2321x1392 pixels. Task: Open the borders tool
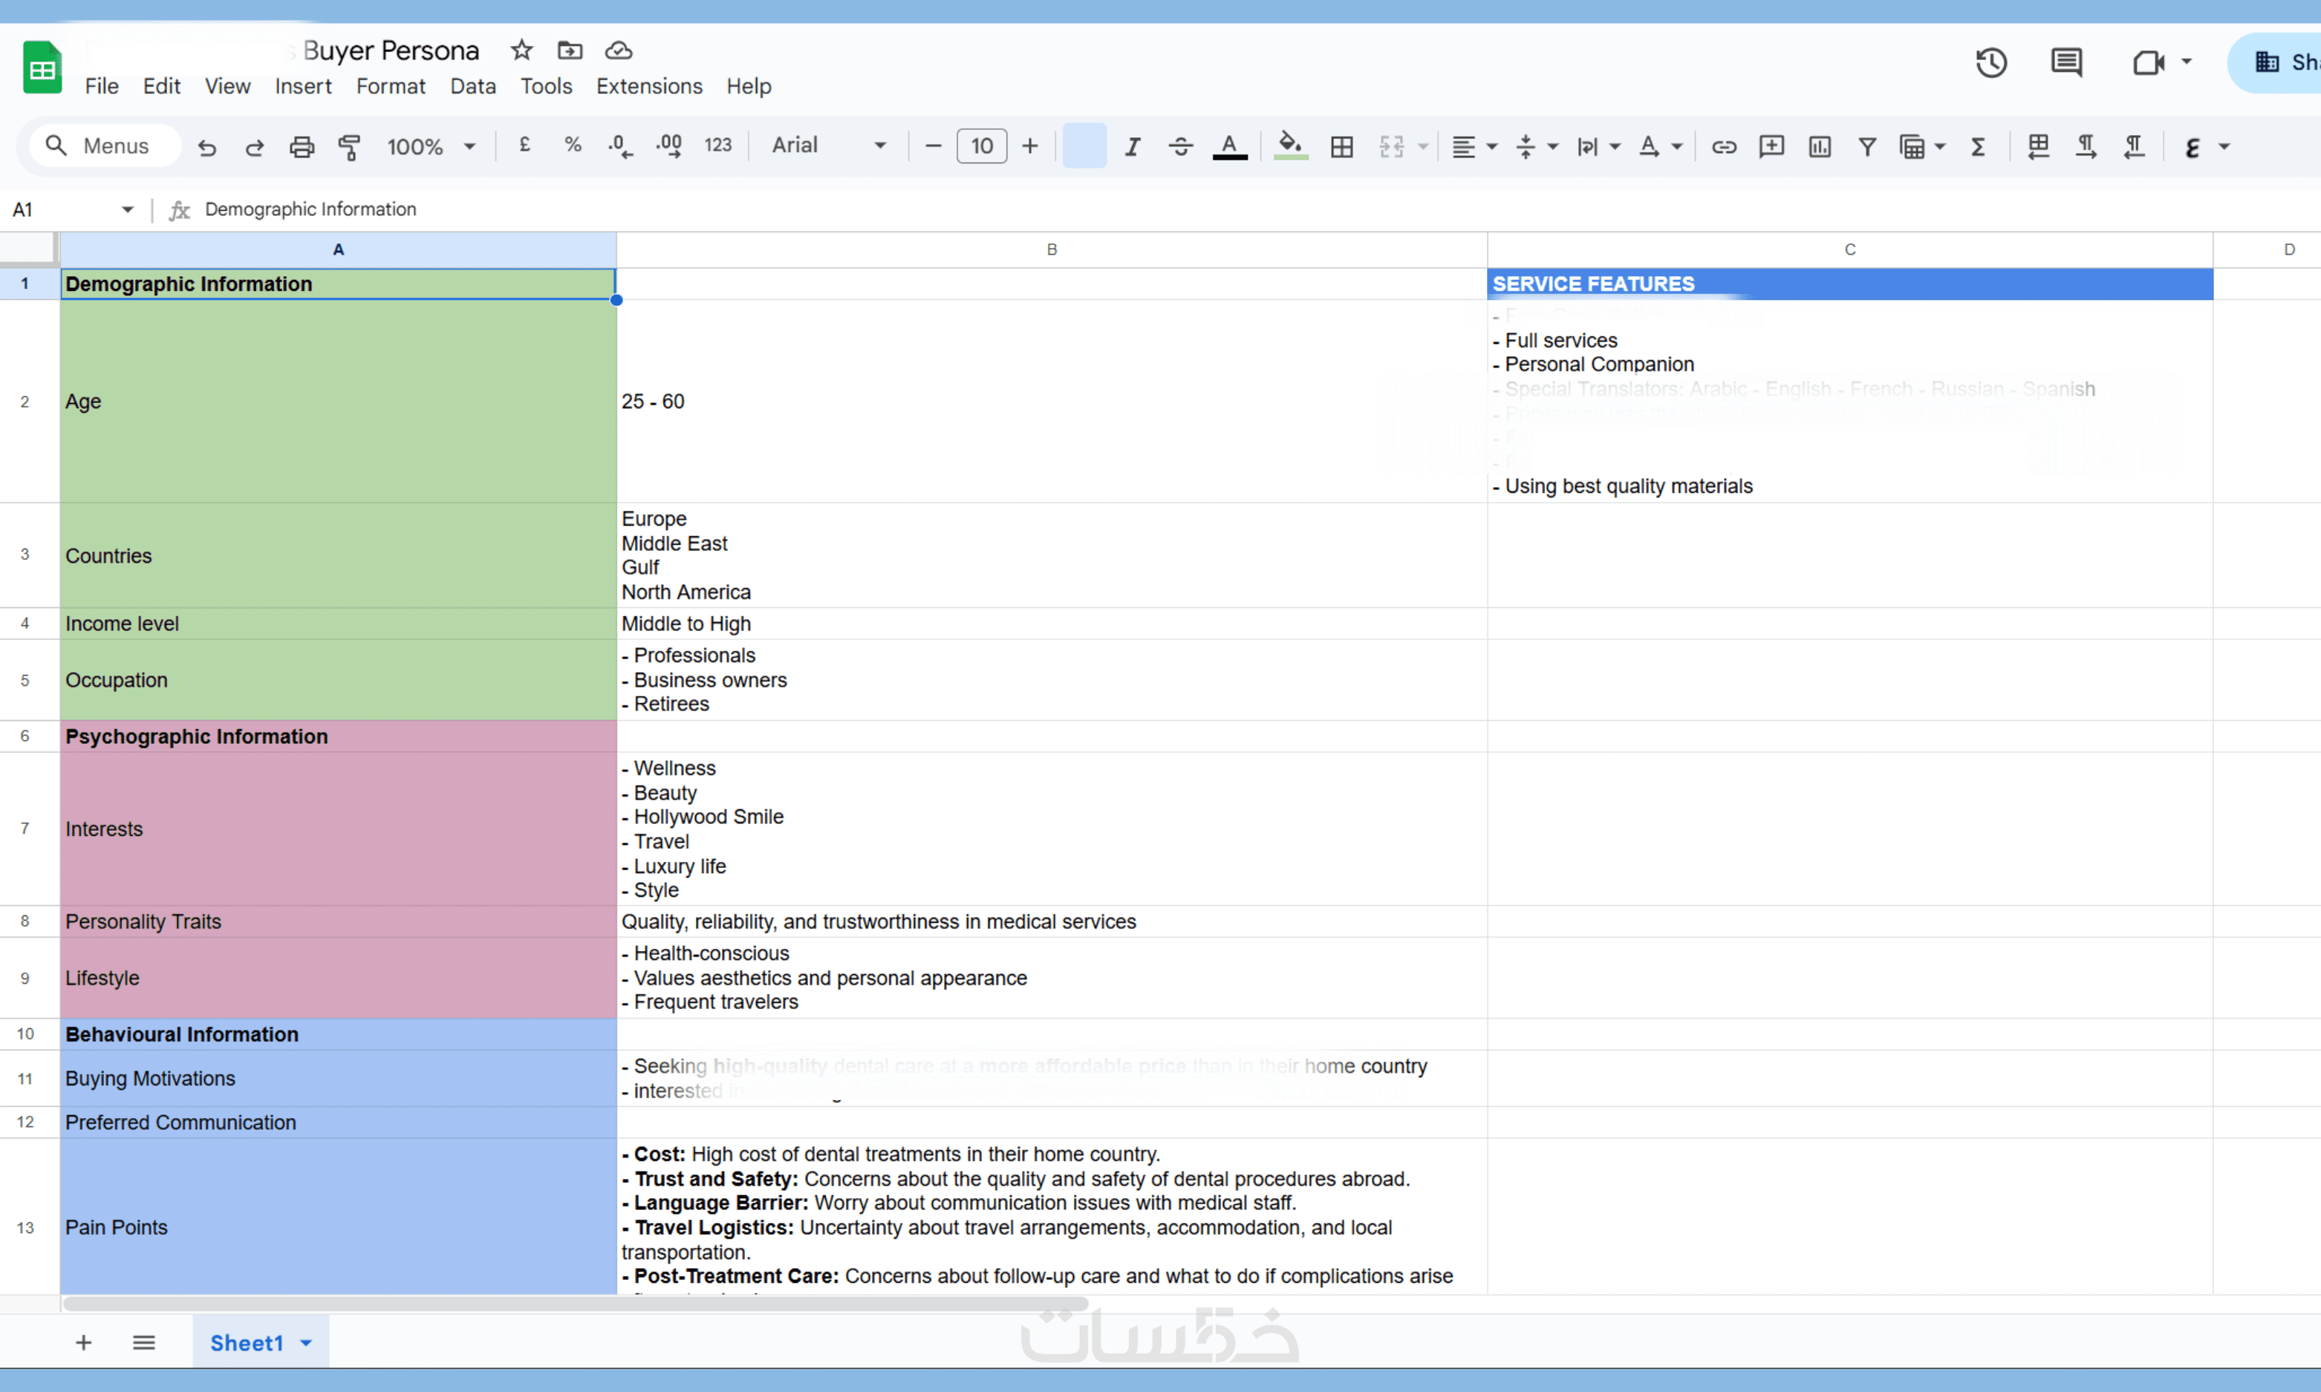pyautogui.click(x=1341, y=147)
